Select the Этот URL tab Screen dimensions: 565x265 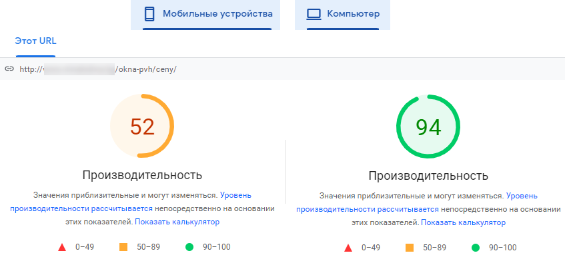(x=35, y=41)
